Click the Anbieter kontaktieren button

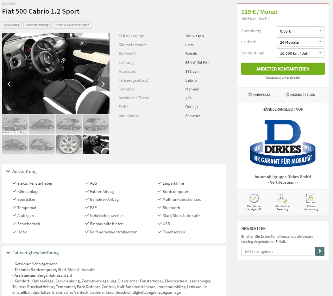(283, 69)
